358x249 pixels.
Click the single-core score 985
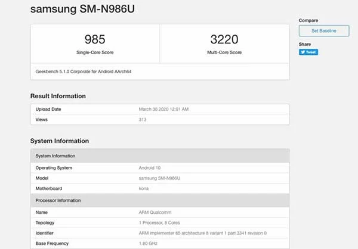(x=95, y=39)
